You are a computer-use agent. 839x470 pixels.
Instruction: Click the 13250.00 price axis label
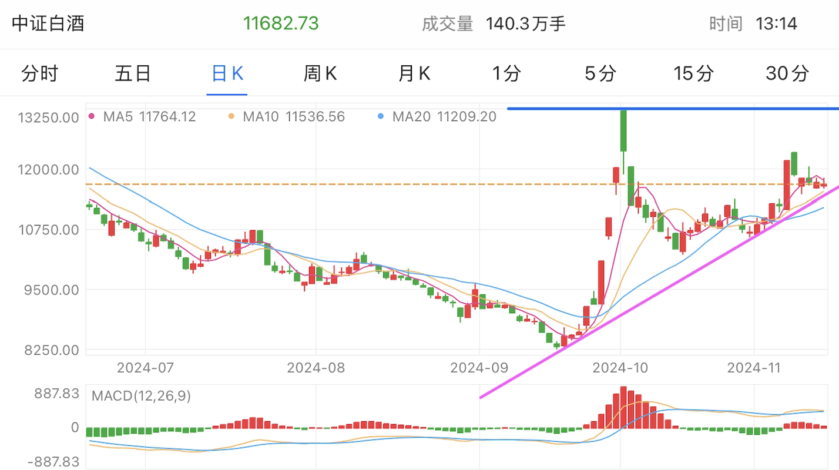[49, 117]
